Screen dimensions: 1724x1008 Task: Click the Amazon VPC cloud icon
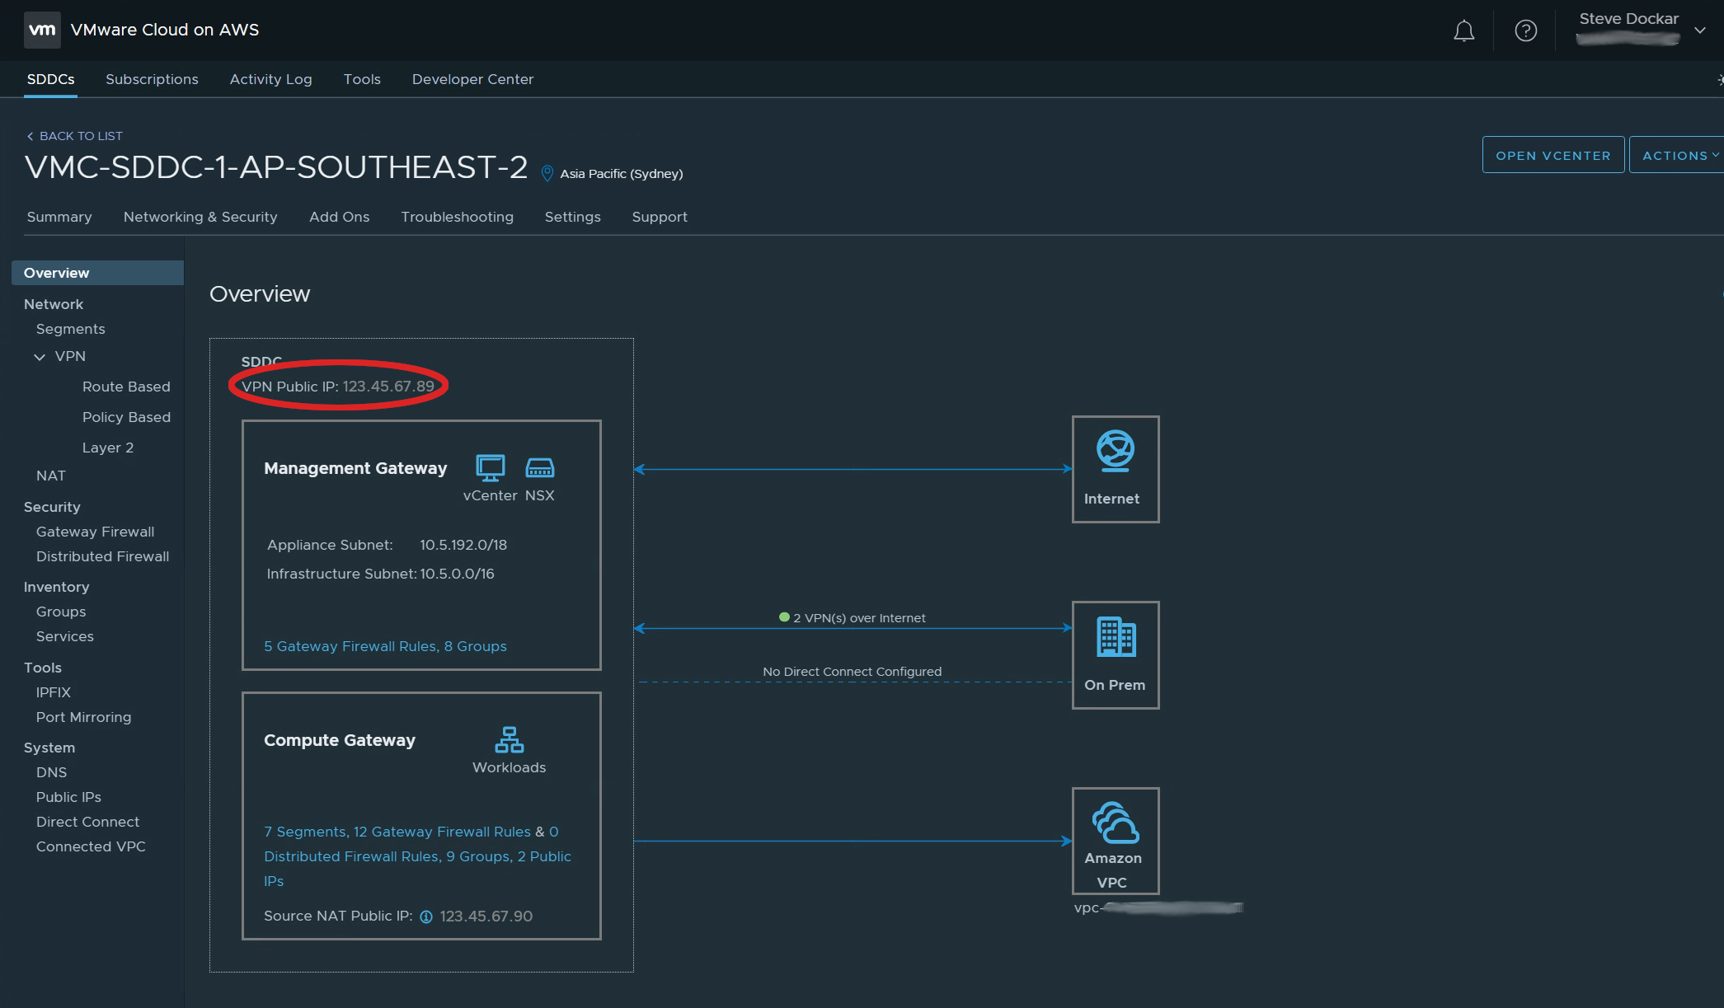click(1115, 823)
